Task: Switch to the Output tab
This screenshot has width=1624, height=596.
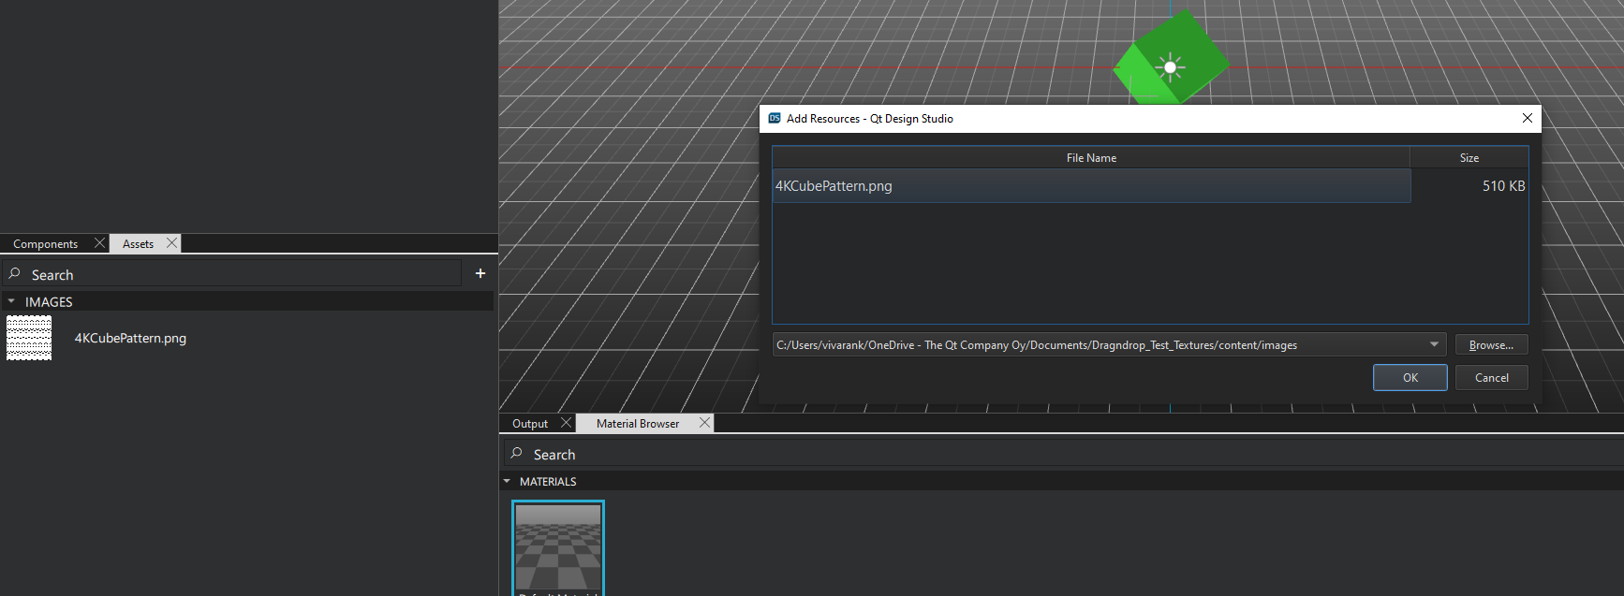Action: point(529,424)
